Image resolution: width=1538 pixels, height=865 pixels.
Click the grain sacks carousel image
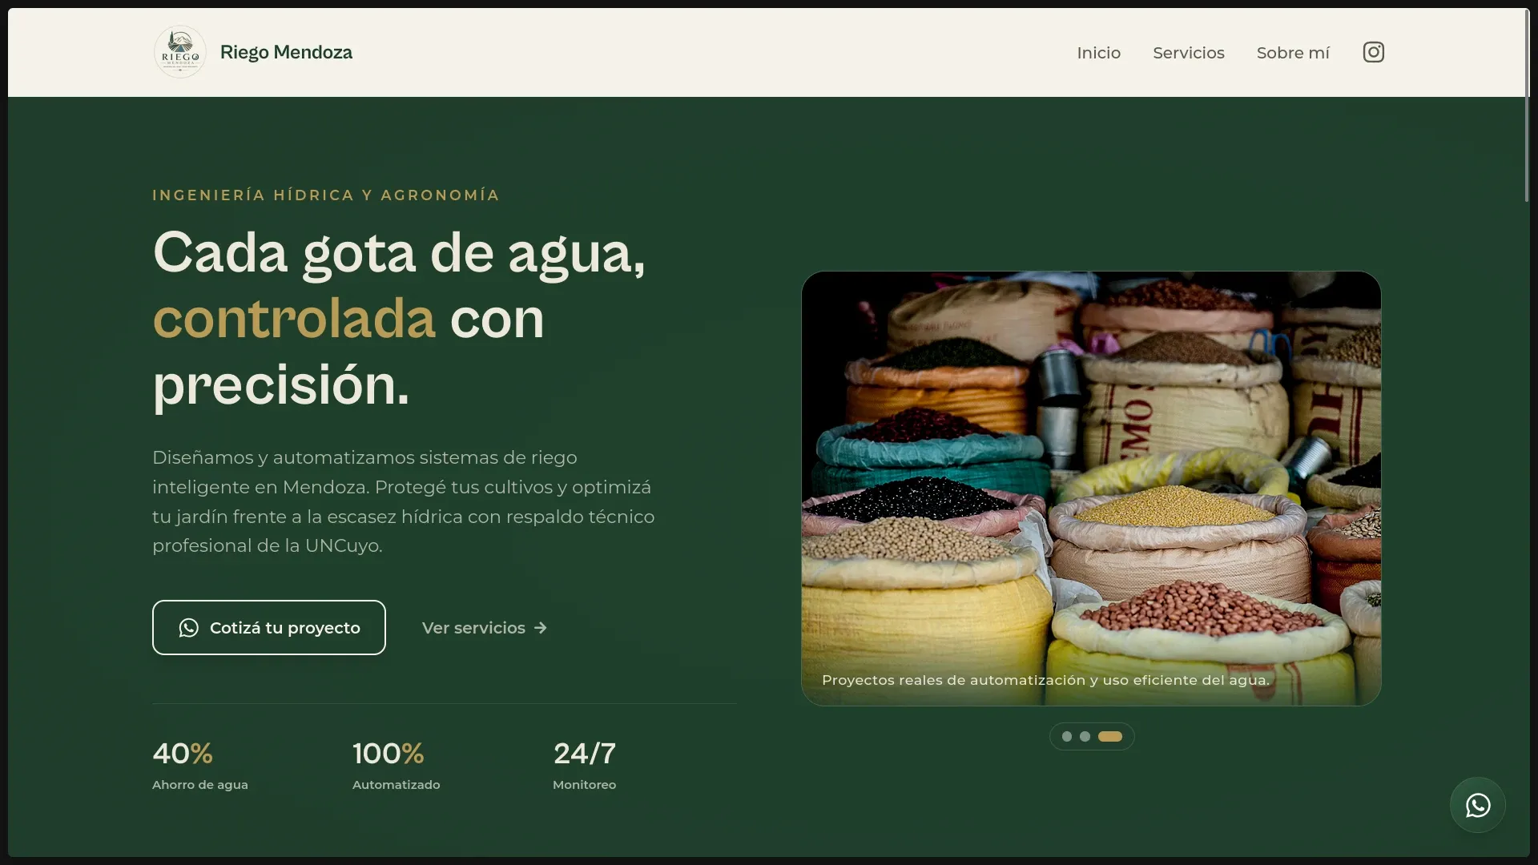pos(1091,489)
